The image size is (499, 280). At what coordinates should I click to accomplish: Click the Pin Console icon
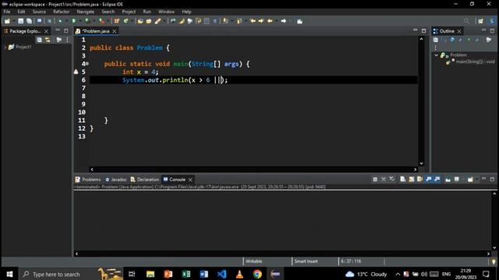(448, 180)
